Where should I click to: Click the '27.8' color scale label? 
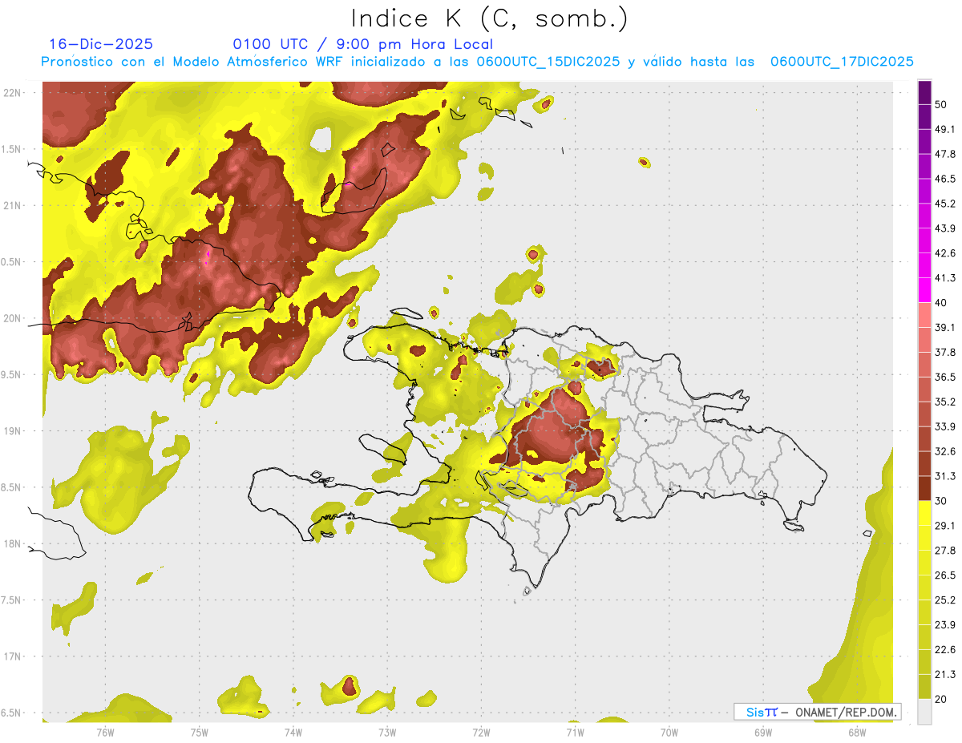point(945,551)
